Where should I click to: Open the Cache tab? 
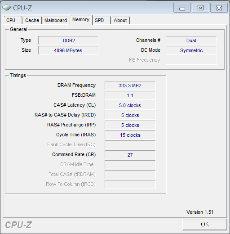click(x=32, y=20)
